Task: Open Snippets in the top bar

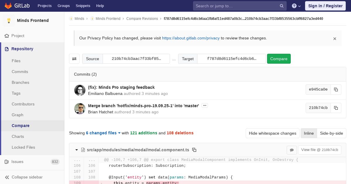Action: 83,6
